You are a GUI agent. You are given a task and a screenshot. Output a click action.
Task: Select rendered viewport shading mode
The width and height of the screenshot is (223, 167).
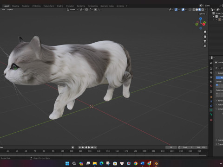click(203, 10)
